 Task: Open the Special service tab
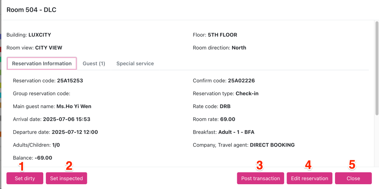point(135,63)
